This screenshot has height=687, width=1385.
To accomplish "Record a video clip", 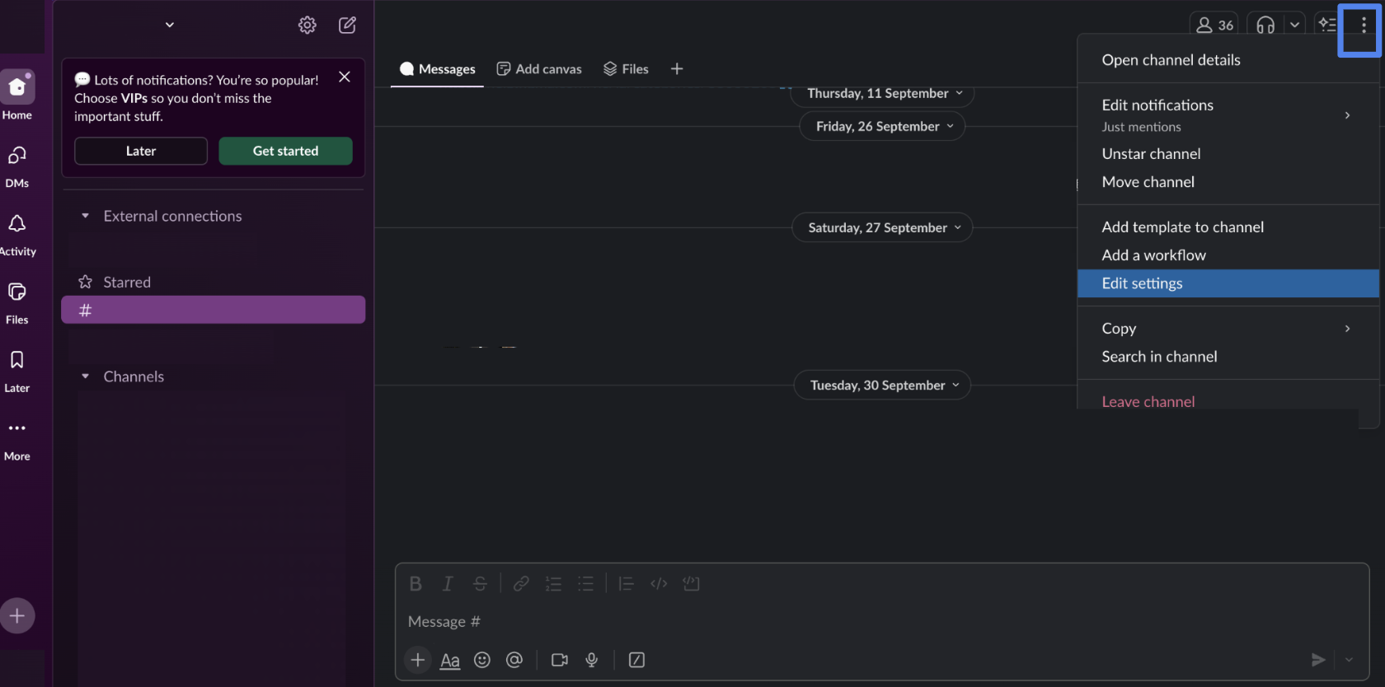I will 560,660.
